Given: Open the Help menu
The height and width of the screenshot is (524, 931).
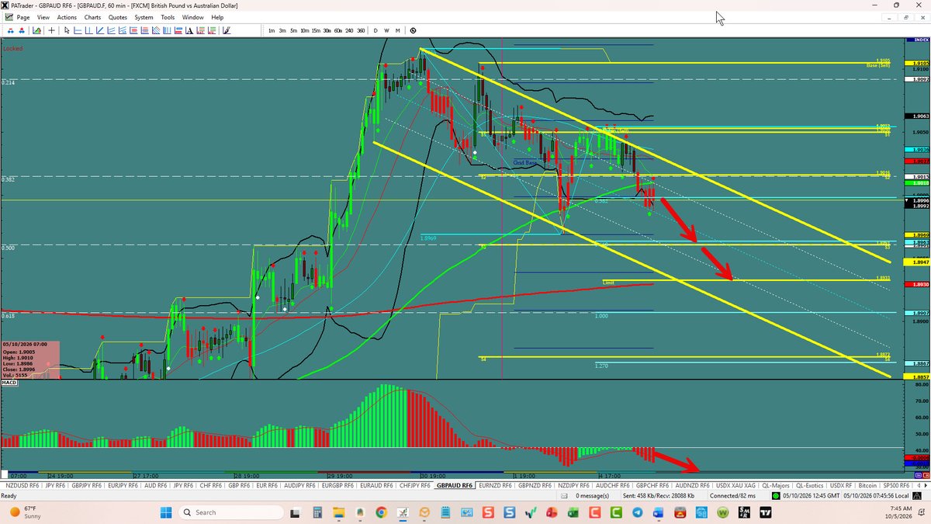Looking at the screenshot, I should pos(217,17).
